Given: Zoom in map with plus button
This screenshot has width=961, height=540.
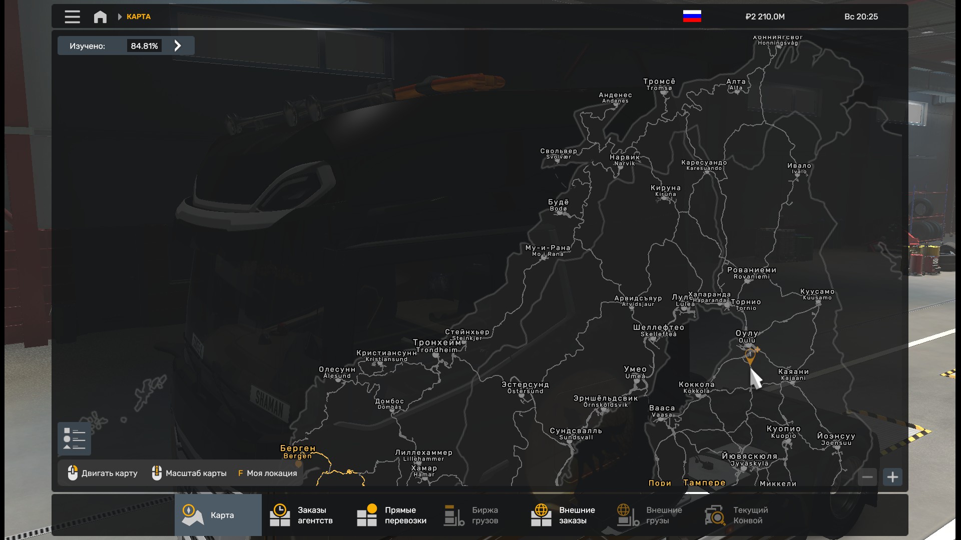Looking at the screenshot, I should pyautogui.click(x=892, y=477).
